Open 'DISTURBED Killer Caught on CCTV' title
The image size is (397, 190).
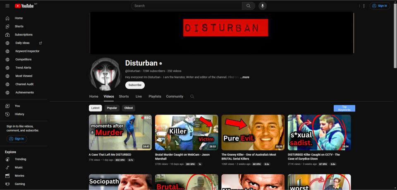[x=314, y=157]
